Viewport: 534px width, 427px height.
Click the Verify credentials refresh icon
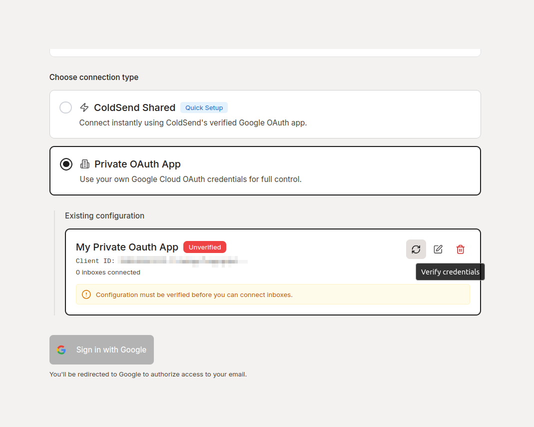click(416, 249)
